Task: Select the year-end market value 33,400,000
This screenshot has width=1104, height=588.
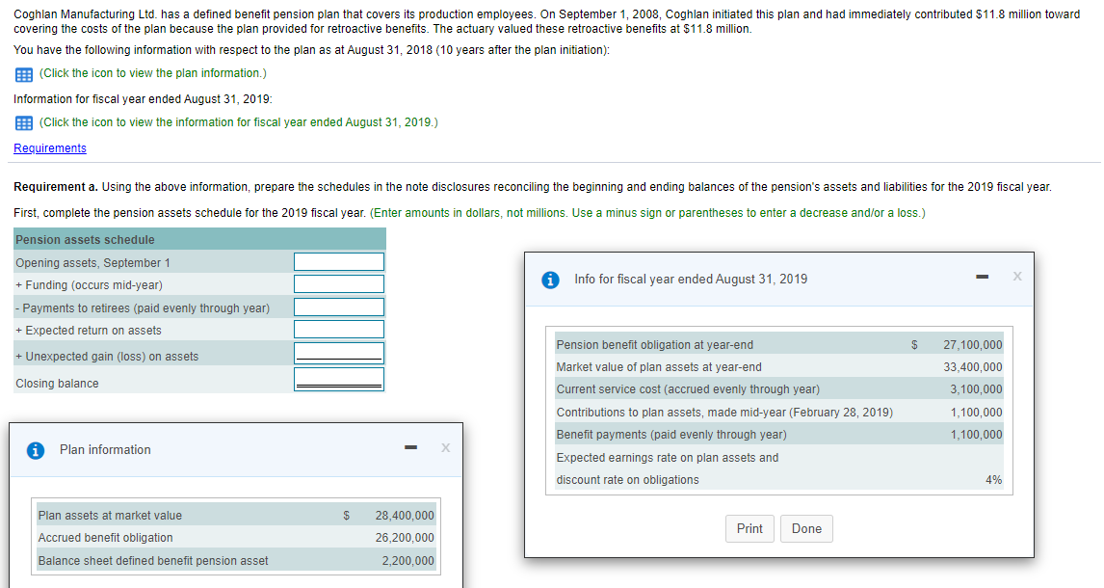Action: 973,367
